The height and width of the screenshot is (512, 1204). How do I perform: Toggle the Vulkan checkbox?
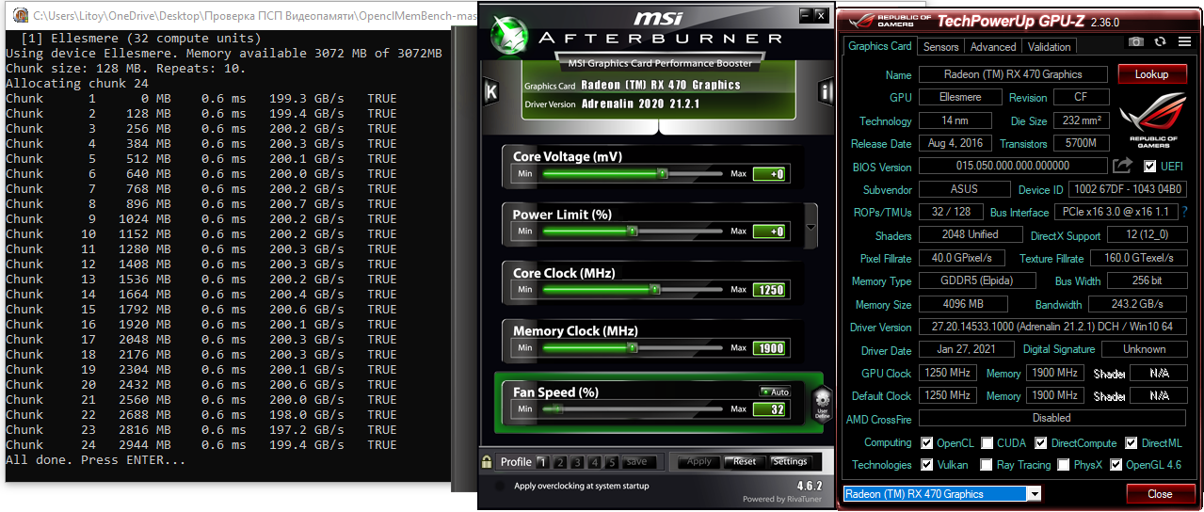[927, 465]
